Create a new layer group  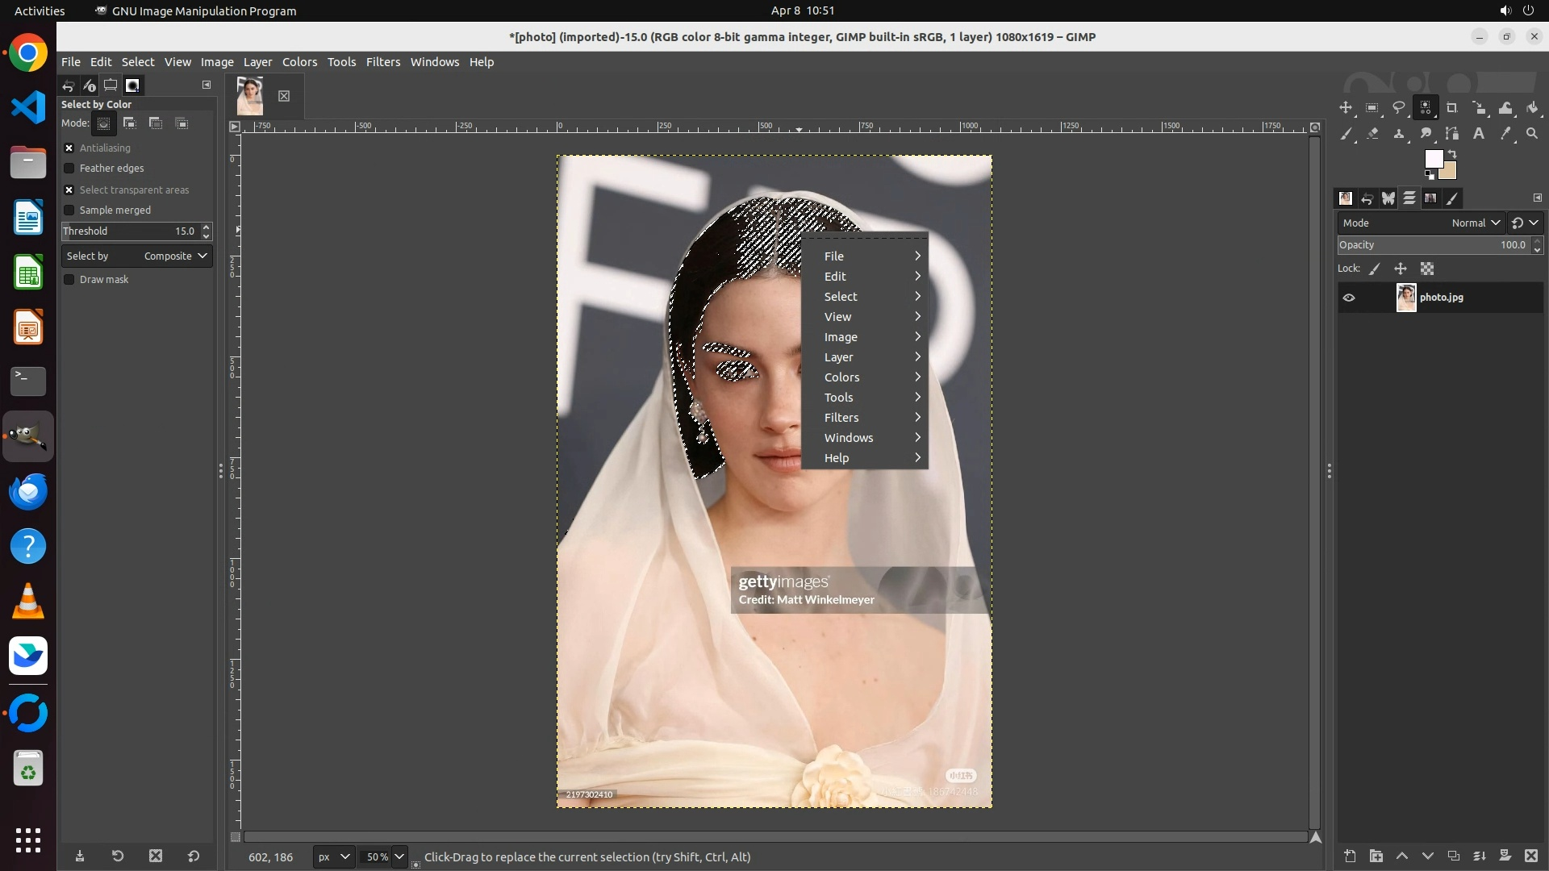[x=1376, y=856]
